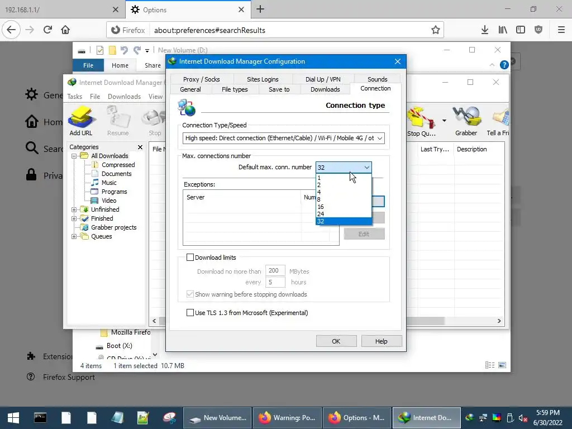Select the Compressed category

coord(118,165)
